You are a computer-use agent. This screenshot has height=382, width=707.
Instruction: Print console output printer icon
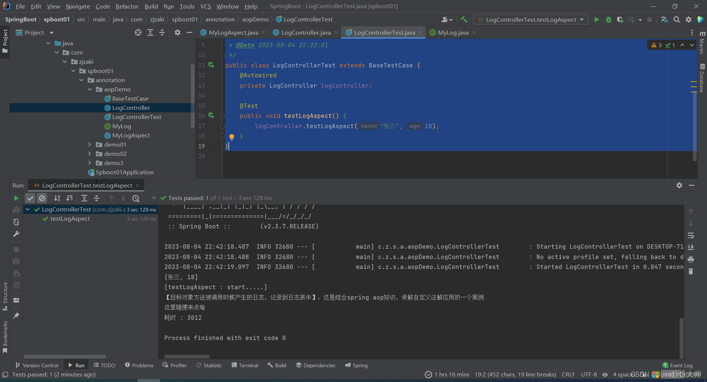pyautogui.click(x=691, y=260)
